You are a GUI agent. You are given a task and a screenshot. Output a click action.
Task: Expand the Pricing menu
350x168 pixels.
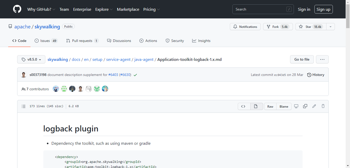click(151, 9)
